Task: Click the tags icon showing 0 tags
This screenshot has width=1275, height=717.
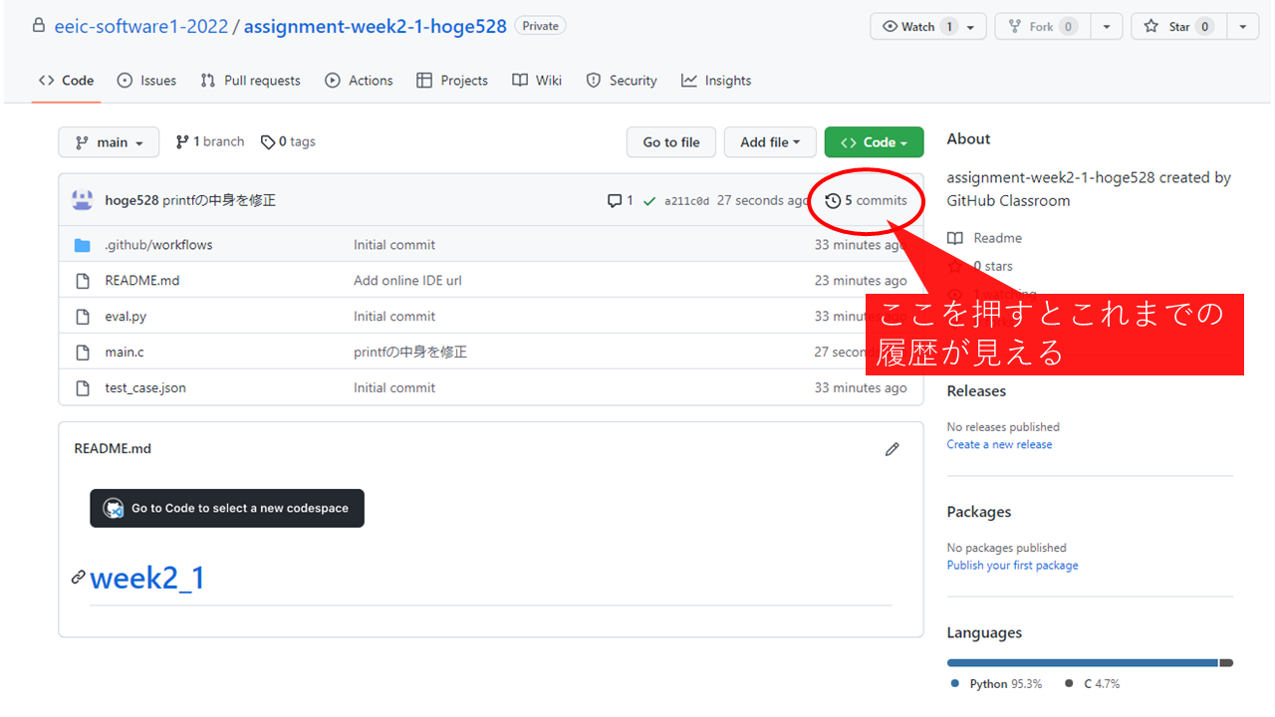Action: click(x=268, y=142)
